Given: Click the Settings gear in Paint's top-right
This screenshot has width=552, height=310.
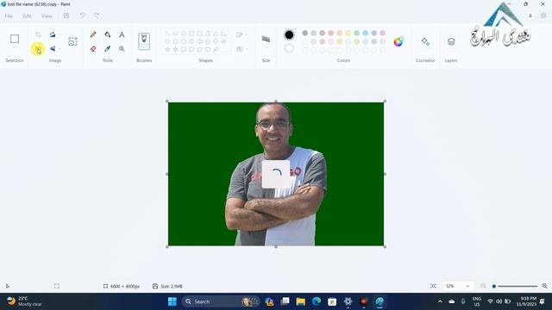Looking at the screenshot, I should [x=543, y=15].
